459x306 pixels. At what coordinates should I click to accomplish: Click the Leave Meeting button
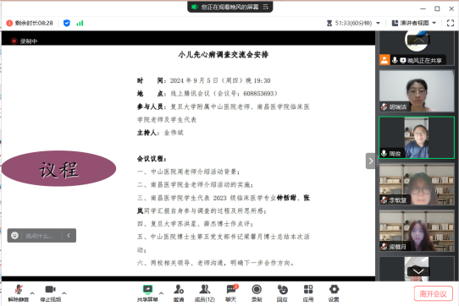point(434,293)
